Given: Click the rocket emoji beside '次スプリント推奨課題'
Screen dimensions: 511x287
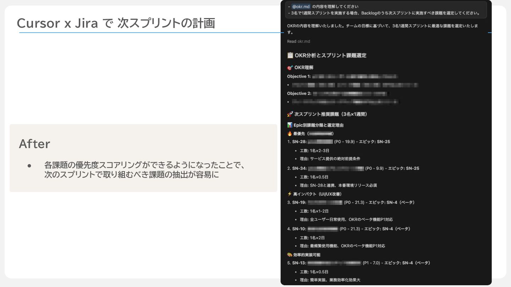Looking at the screenshot, I should point(290,114).
